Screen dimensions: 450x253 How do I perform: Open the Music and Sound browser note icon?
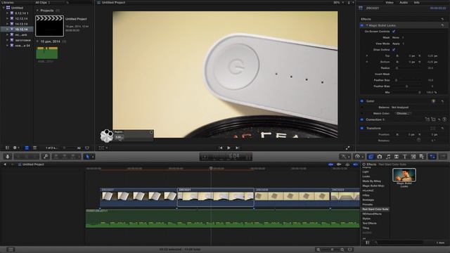[x=388, y=157]
